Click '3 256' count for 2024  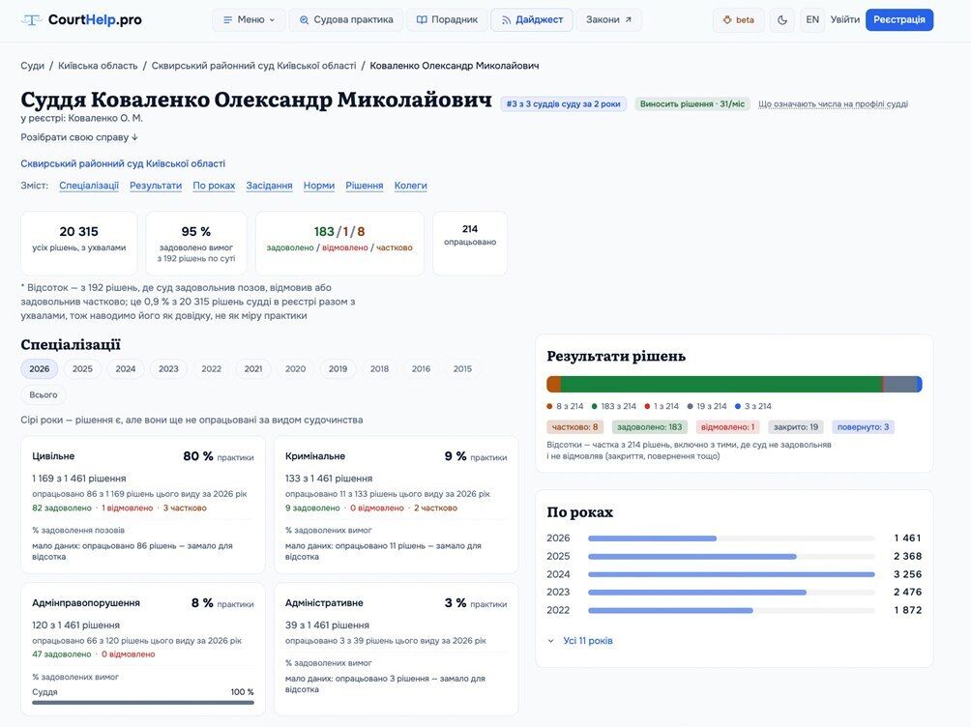coord(908,574)
